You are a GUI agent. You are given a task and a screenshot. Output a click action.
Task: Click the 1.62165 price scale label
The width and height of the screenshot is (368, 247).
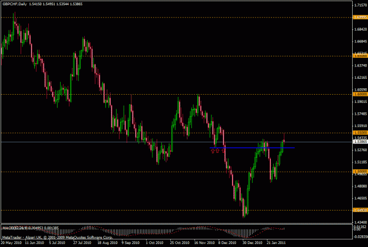click(361, 78)
